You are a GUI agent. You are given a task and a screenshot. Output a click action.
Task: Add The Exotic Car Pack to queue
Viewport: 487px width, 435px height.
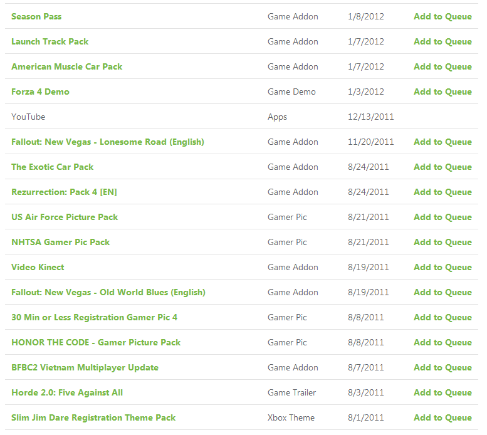coord(442,167)
